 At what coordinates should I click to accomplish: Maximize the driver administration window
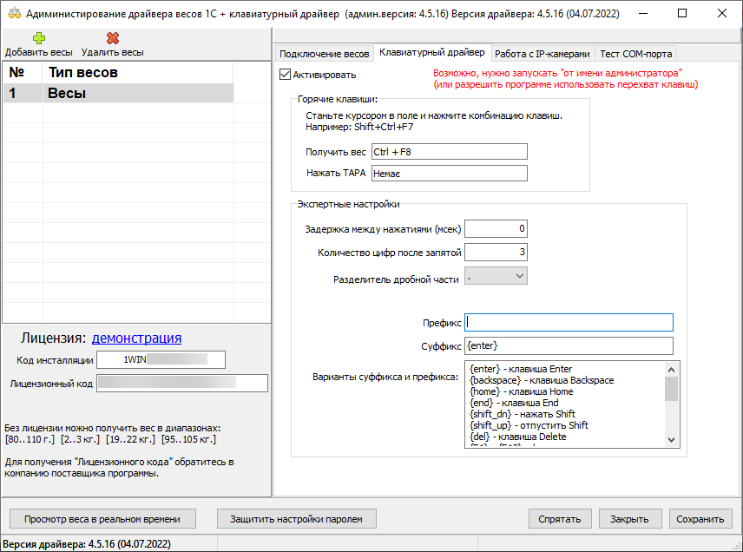tap(682, 13)
